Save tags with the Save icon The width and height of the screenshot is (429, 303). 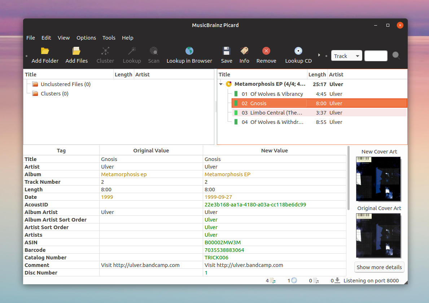click(x=226, y=51)
